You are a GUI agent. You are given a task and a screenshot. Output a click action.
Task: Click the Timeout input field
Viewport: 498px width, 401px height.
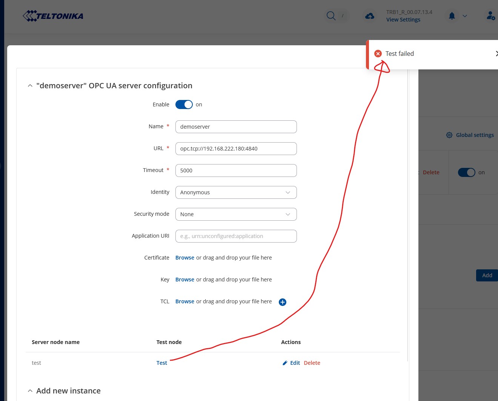(236, 171)
